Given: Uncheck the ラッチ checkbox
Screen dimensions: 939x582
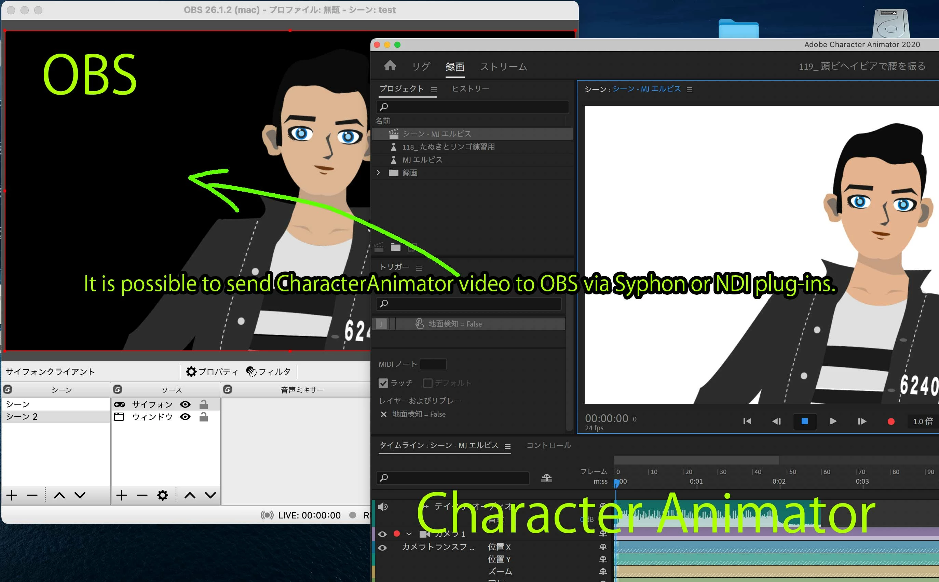Looking at the screenshot, I should (383, 383).
